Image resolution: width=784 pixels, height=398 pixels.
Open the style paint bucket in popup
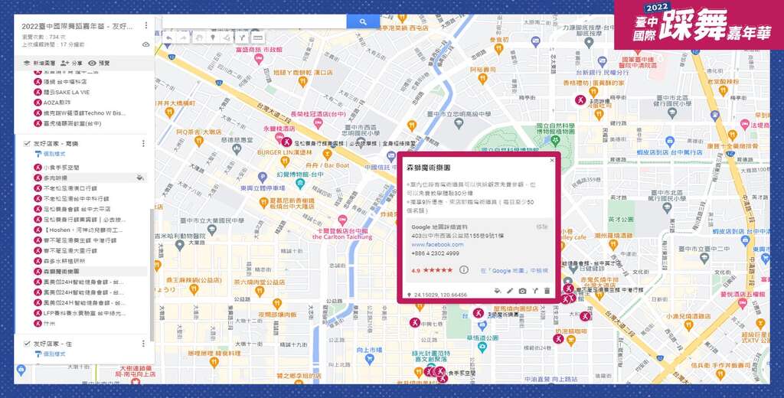point(498,291)
